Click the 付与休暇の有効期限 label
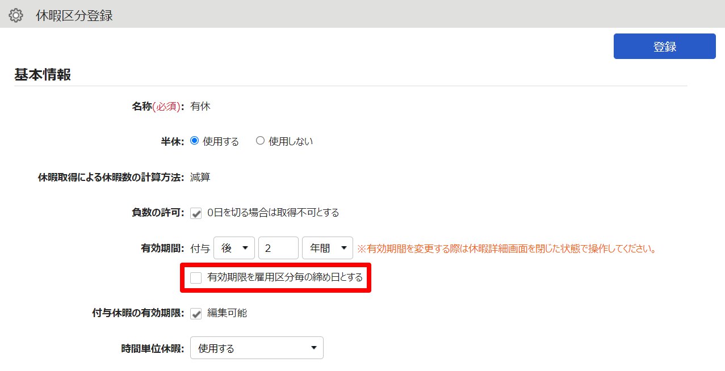 pyautogui.click(x=138, y=313)
